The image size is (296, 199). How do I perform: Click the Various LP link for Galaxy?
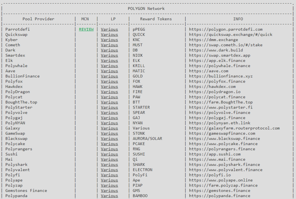pyautogui.click(x=109, y=128)
